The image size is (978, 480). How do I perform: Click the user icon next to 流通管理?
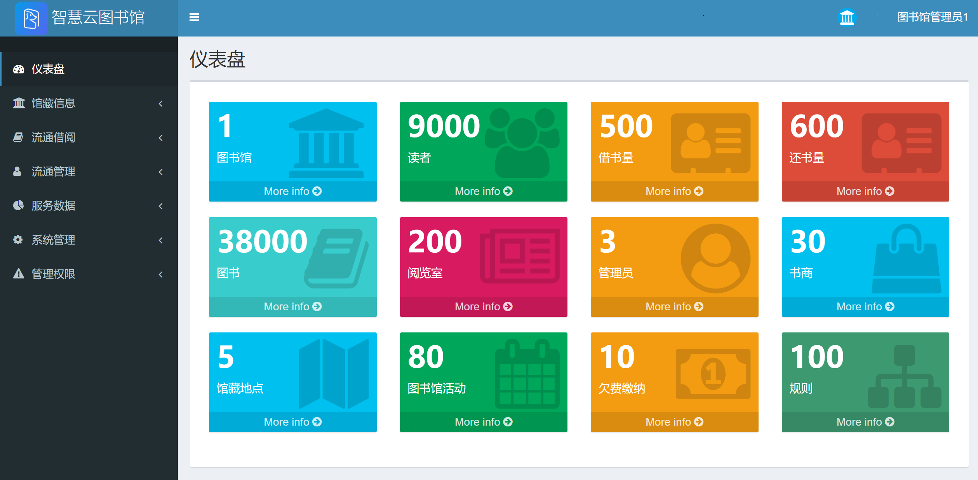click(x=17, y=171)
